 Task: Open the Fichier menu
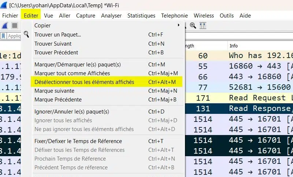pyautogui.click(x=10, y=16)
